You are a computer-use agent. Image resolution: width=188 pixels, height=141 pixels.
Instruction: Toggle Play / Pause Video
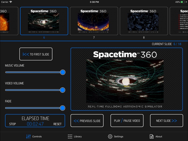tap(127, 121)
